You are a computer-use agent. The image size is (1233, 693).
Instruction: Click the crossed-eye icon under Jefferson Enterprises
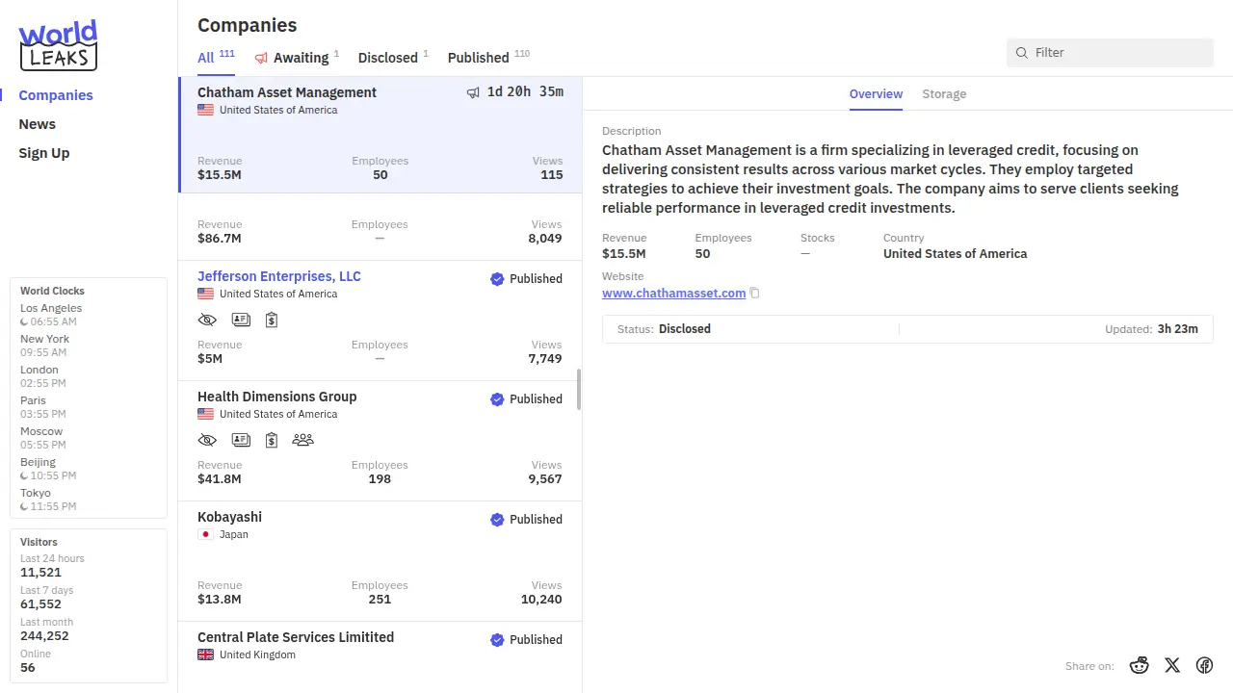click(207, 320)
